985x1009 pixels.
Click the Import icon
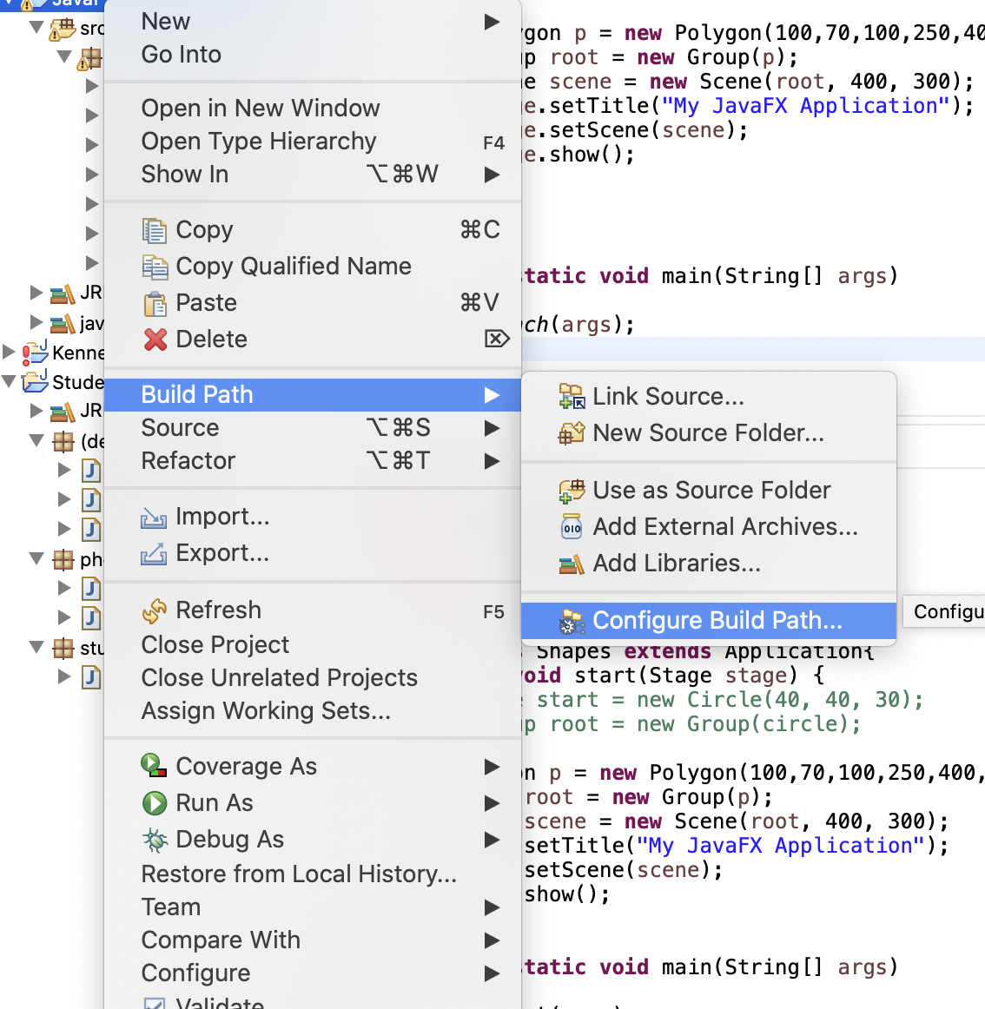click(x=154, y=518)
